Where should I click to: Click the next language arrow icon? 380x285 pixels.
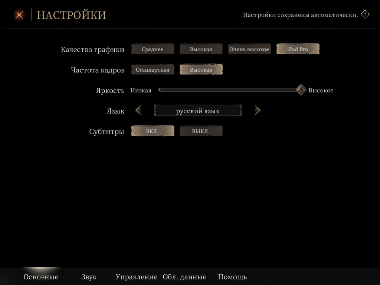click(x=257, y=111)
